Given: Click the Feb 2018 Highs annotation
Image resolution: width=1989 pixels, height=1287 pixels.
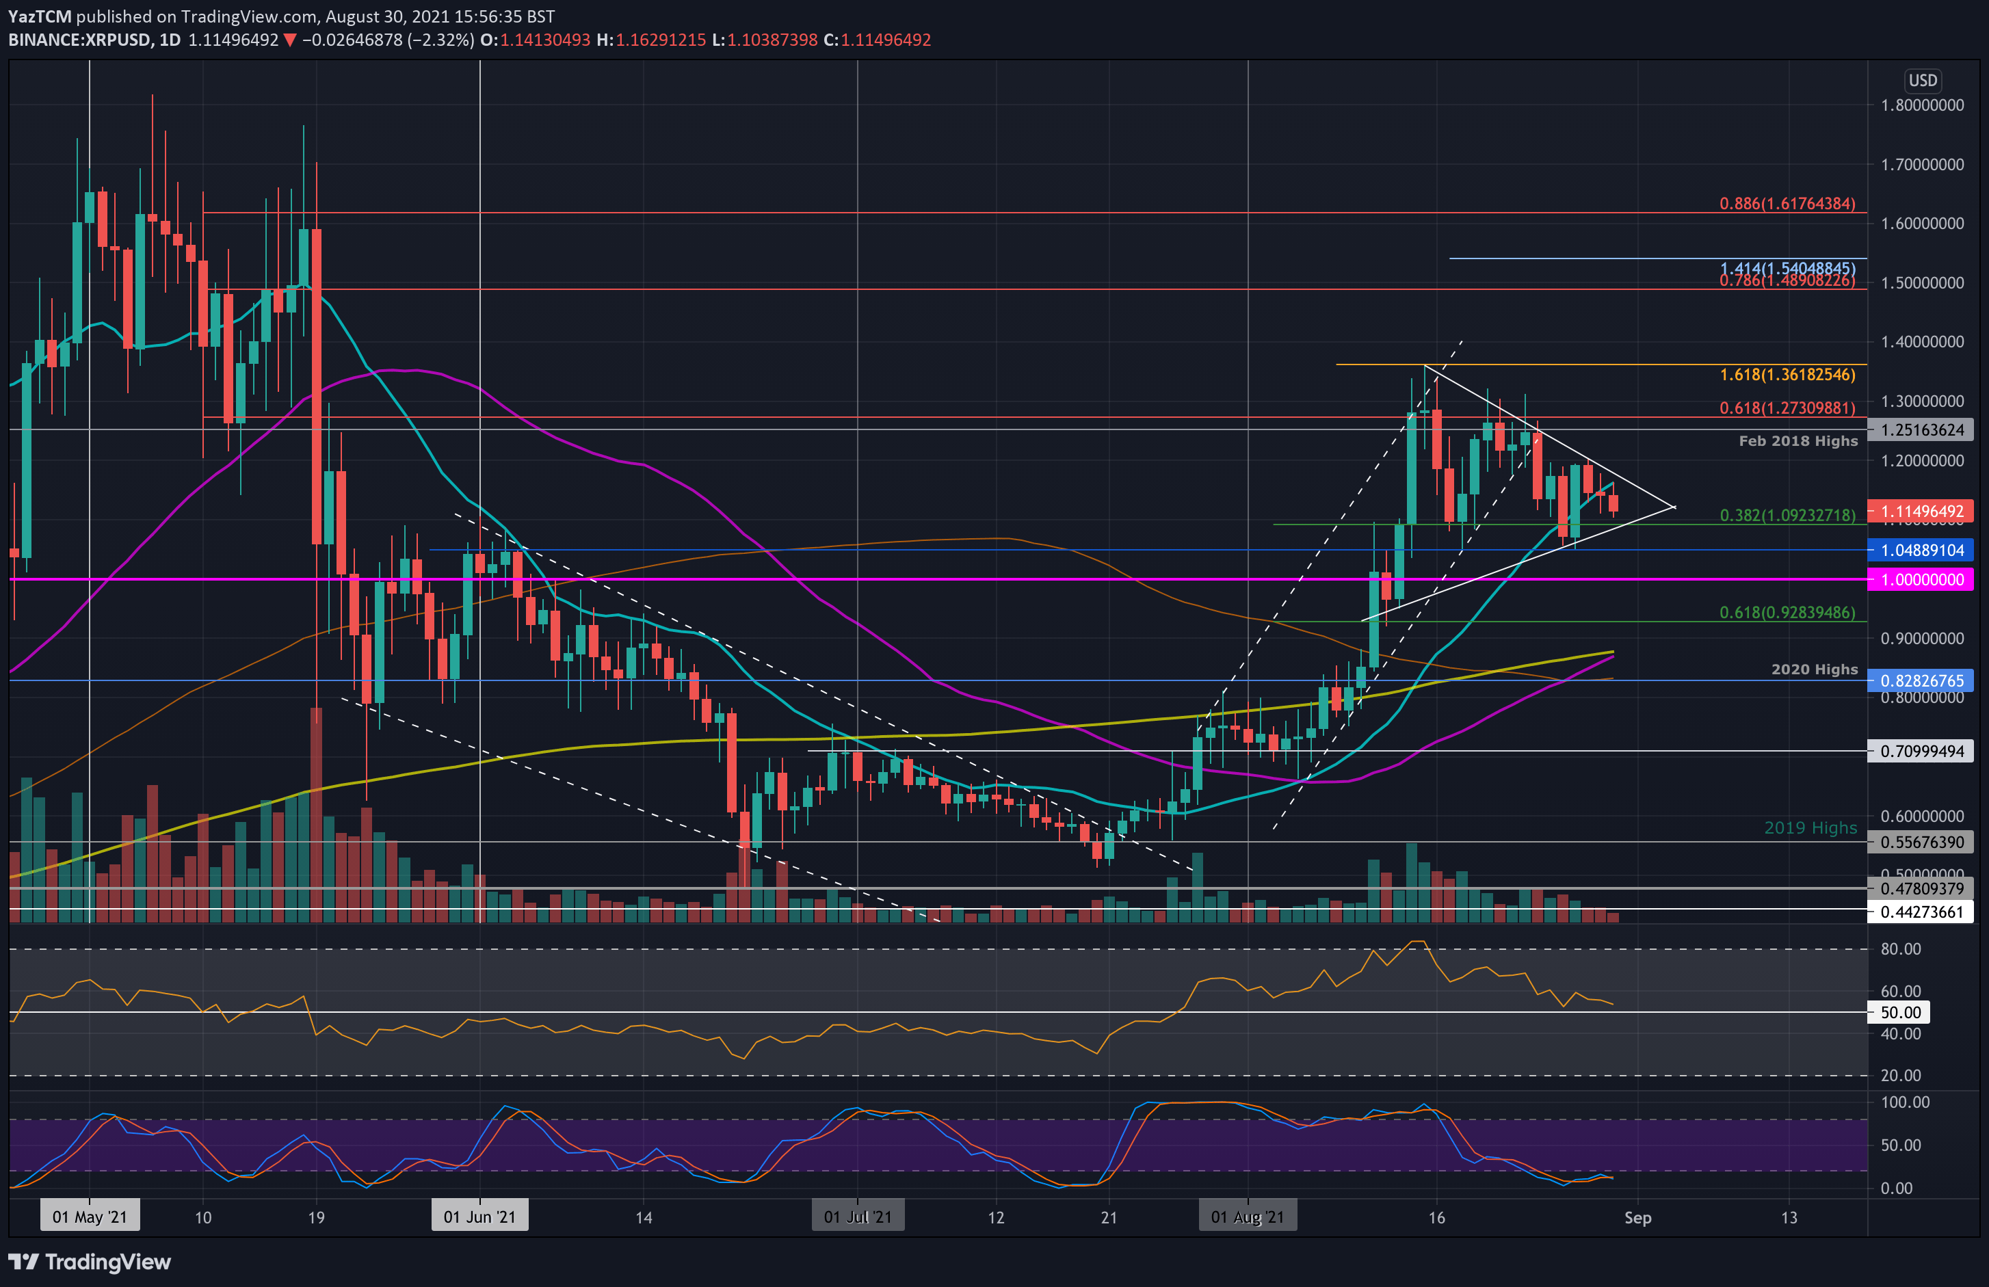Looking at the screenshot, I should (x=1798, y=440).
